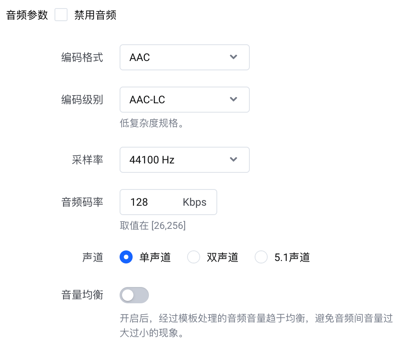This screenshot has width=406, height=348.
Task: Click the 双声道 option label text
Action: click(223, 257)
